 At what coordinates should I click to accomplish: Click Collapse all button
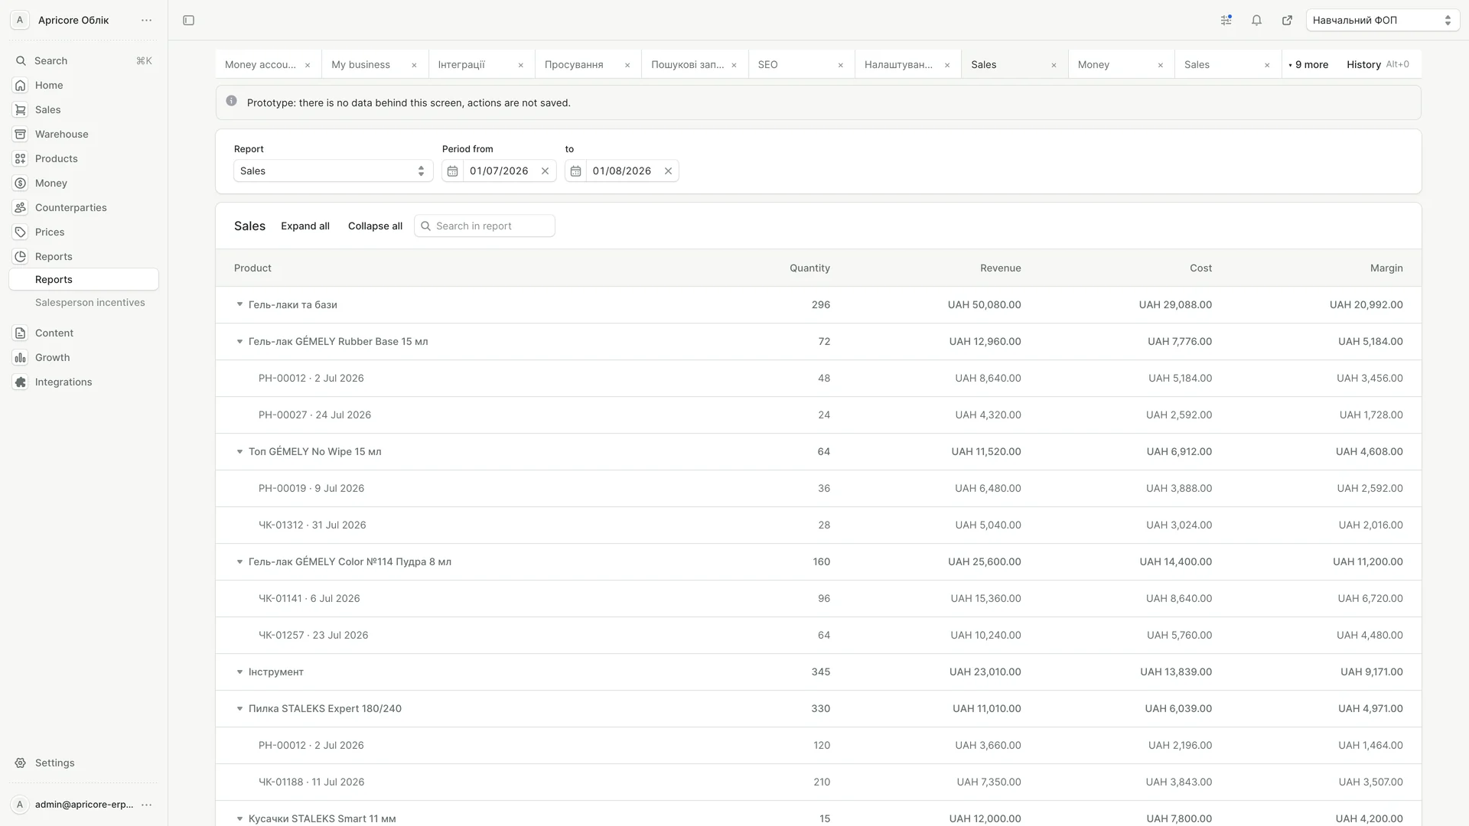coord(375,226)
